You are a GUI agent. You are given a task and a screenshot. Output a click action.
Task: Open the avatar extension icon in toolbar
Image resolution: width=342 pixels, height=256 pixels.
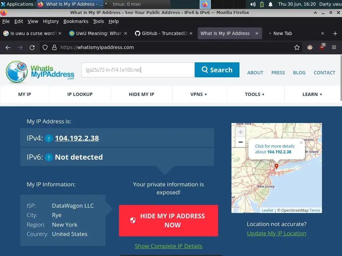pos(310,47)
